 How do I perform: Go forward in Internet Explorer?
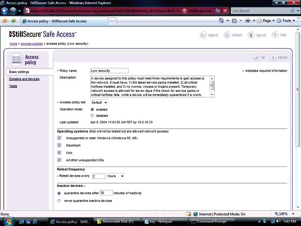(13, 11)
